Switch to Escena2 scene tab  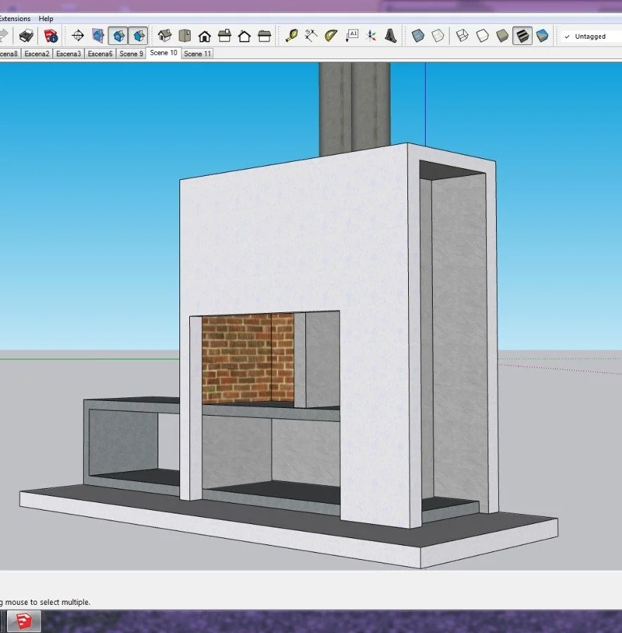click(x=37, y=53)
